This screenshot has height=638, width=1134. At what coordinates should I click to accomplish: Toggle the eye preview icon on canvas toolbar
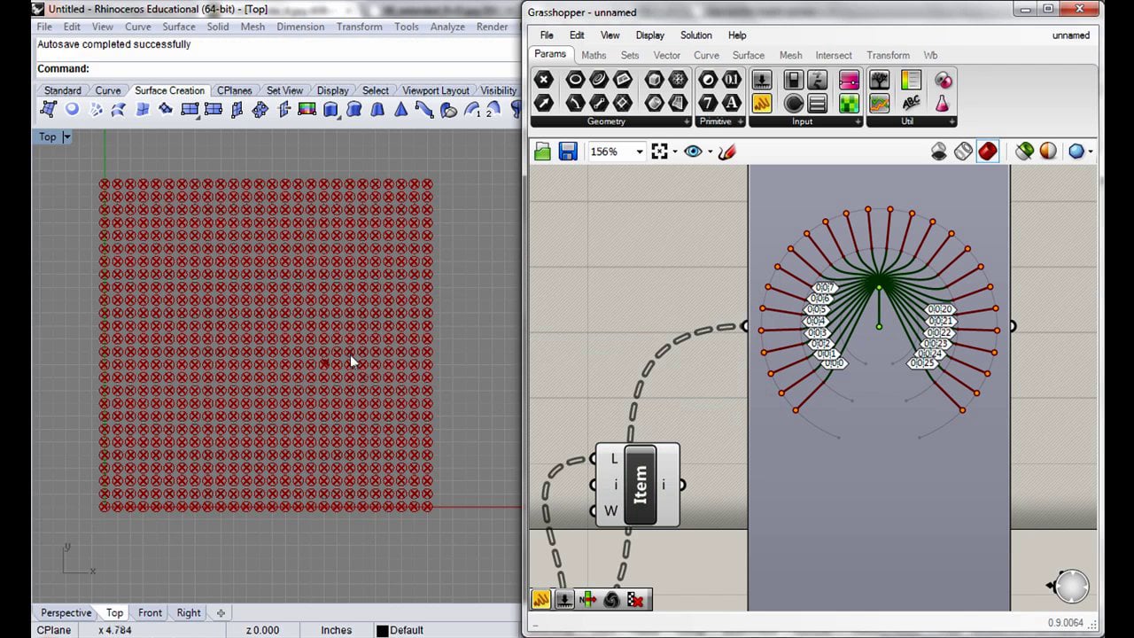(693, 152)
